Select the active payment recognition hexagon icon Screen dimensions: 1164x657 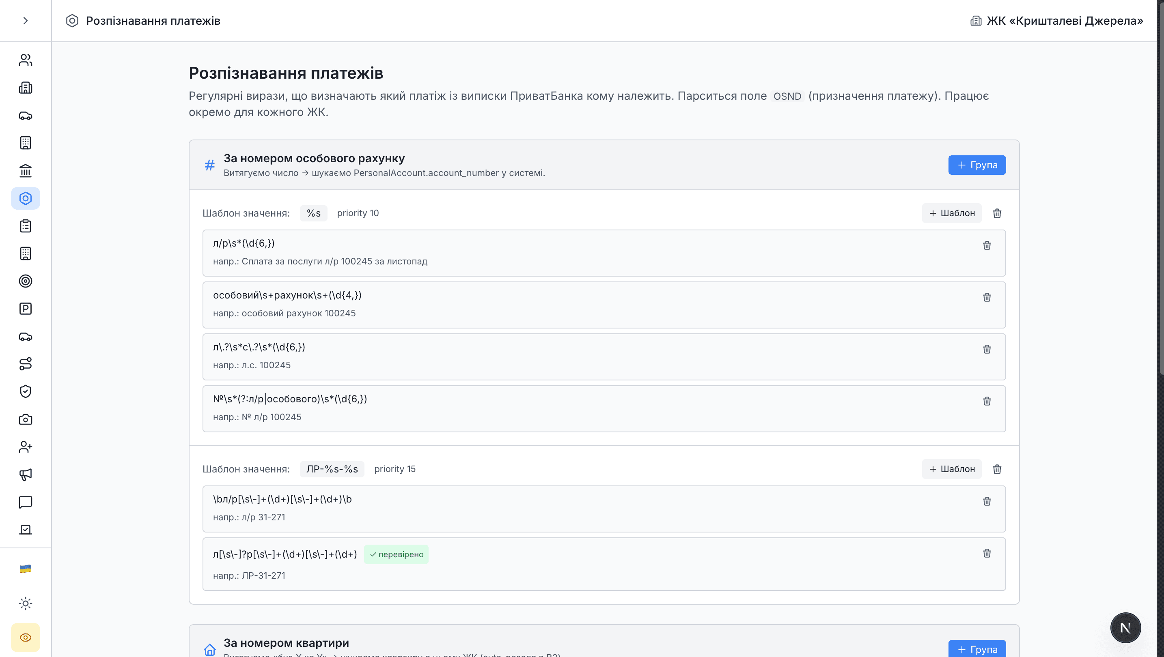pyautogui.click(x=25, y=198)
